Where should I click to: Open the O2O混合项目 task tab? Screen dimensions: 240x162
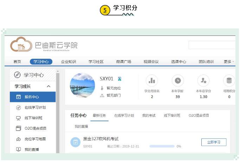click(199, 116)
